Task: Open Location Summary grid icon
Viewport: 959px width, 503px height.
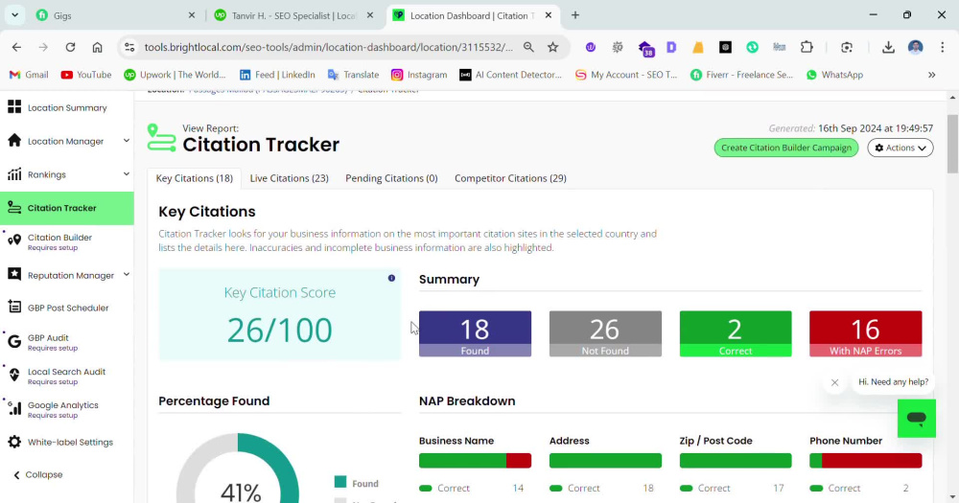Action: [x=14, y=107]
